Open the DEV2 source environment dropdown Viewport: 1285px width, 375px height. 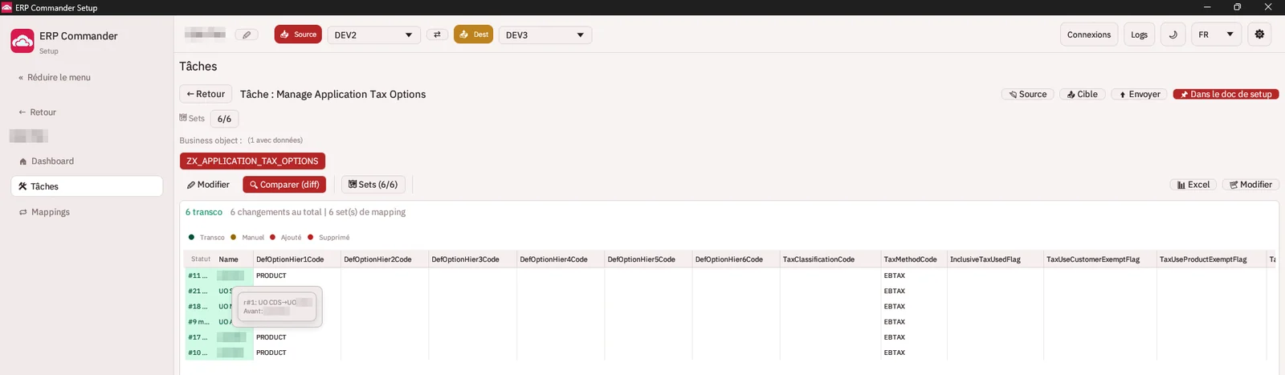point(373,35)
